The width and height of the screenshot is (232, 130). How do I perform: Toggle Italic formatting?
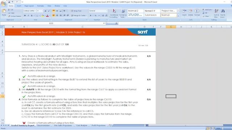(x=28, y=16)
